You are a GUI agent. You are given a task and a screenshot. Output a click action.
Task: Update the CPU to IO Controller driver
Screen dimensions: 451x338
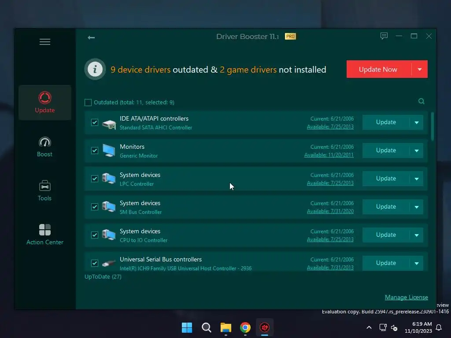[x=386, y=235]
